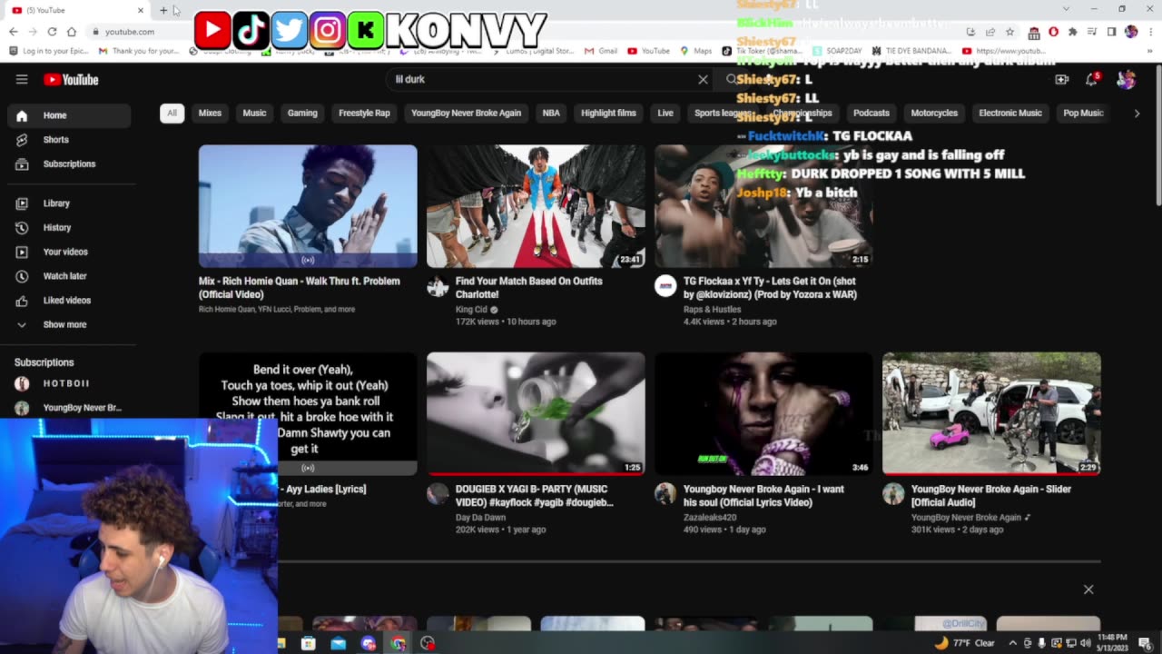
Task: Select the Music filter chip
Action: click(x=254, y=113)
